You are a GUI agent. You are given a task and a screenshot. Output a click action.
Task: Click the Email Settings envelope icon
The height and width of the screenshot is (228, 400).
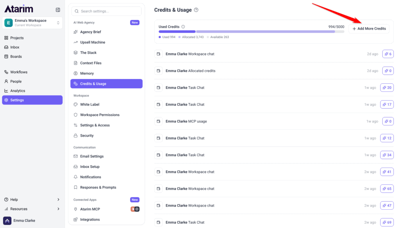pyautogui.click(x=75, y=156)
